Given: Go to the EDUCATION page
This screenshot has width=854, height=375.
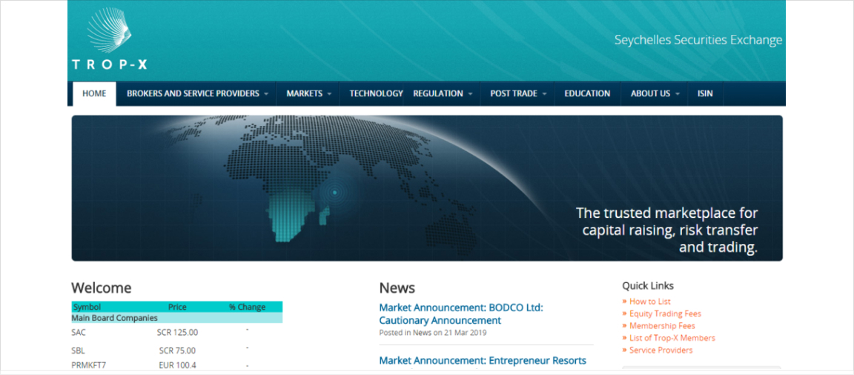Looking at the screenshot, I should click(587, 93).
